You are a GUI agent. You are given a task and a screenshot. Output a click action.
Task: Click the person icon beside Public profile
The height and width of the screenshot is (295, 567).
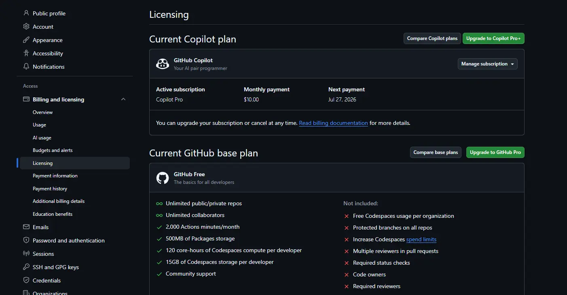coord(26,13)
